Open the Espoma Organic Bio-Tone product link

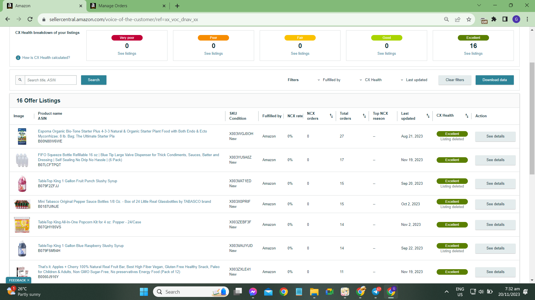122,134
